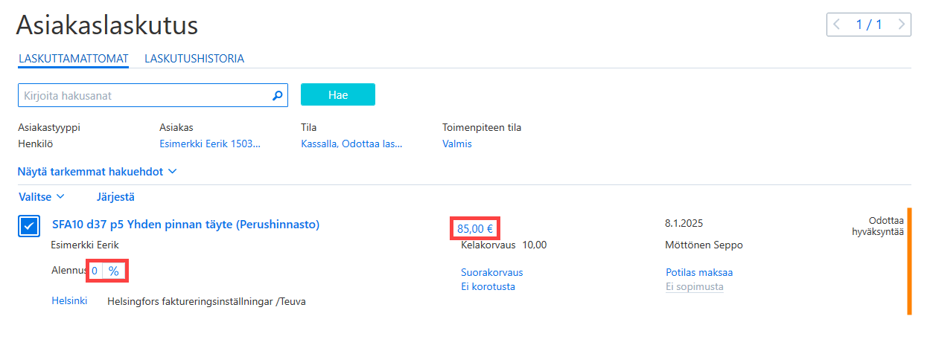Open SFA10 d37 p5 Yhden pinnan täyte
The image size is (930, 348).
[x=185, y=224]
